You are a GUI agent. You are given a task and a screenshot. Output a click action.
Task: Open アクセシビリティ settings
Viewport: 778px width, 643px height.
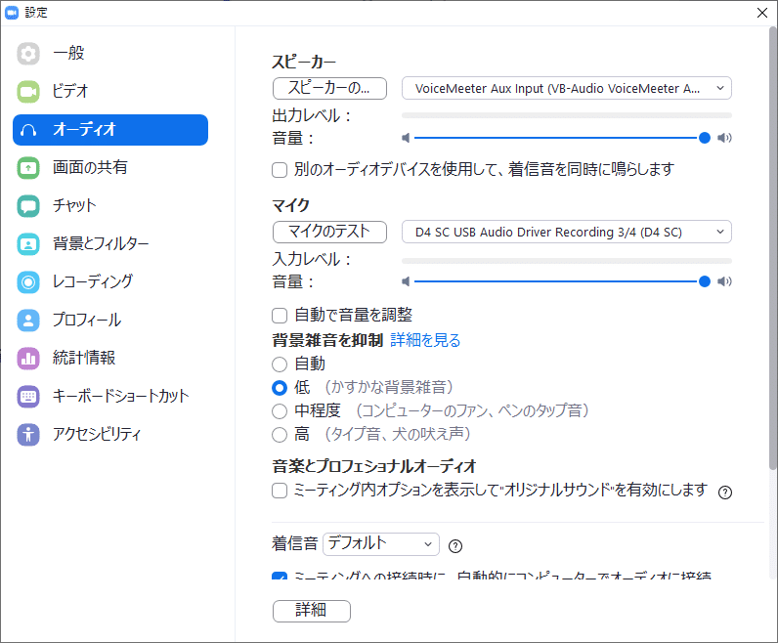110,435
